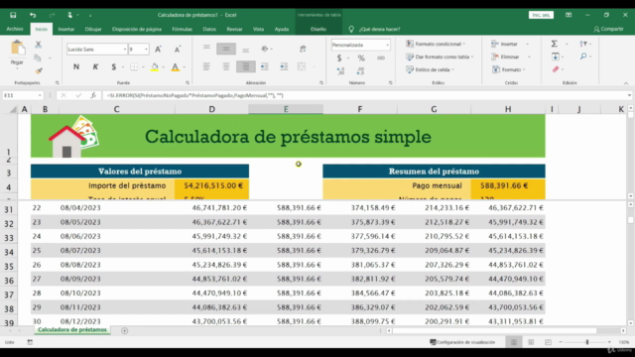Open the Personalizada number format dropdown

pyautogui.click(x=387, y=45)
